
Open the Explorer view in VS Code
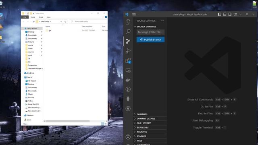coord(128,22)
